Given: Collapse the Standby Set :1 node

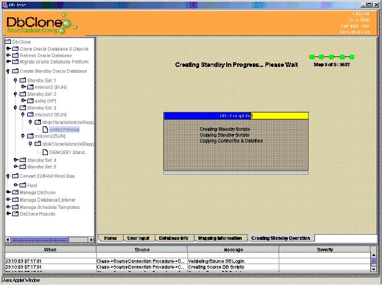Looking at the screenshot, I should [x=15, y=80].
